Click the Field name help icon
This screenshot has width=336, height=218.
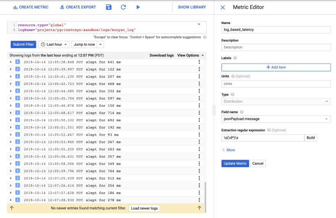242,112
